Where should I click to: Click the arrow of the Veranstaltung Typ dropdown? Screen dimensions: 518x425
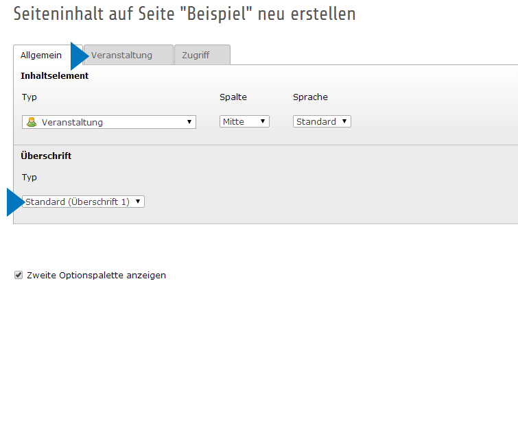click(x=189, y=122)
